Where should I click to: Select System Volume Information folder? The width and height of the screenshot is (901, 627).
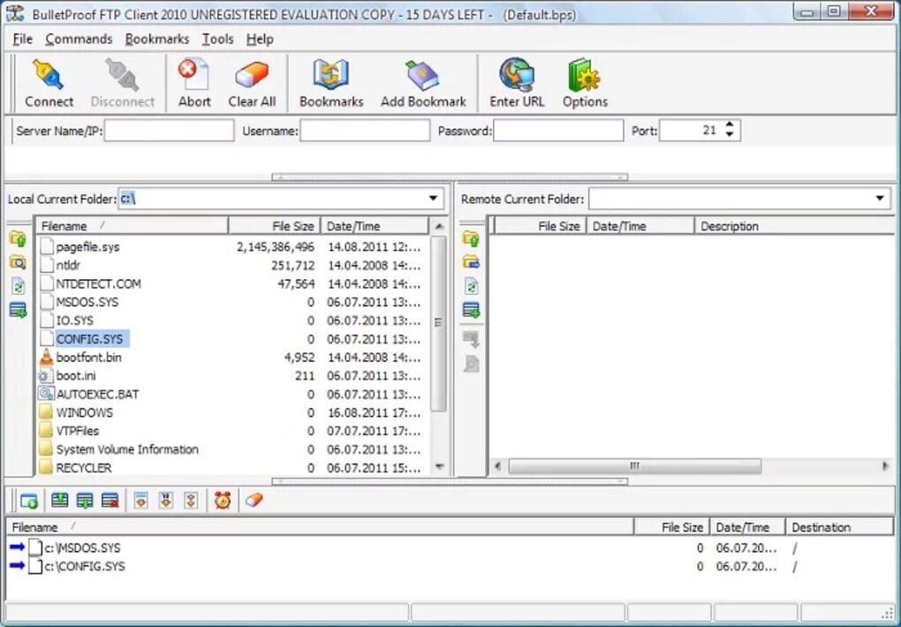click(127, 449)
